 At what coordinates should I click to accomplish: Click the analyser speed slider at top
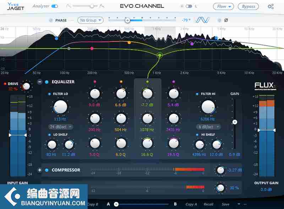(92, 6)
